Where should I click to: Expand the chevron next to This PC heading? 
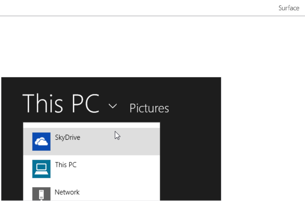pyautogui.click(x=113, y=106)
